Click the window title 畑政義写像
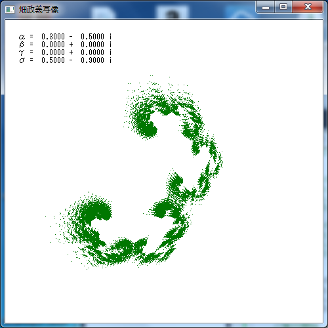 (39, 10)
